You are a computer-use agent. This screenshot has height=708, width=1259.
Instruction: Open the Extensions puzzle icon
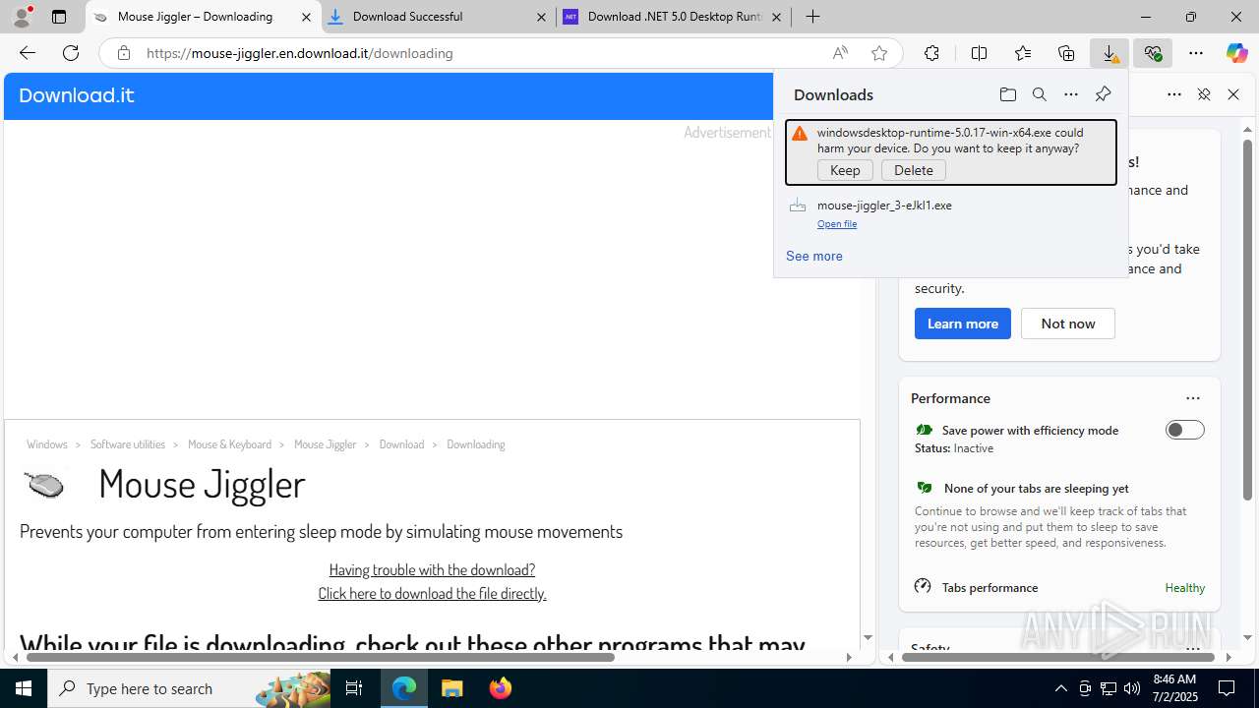931,53
